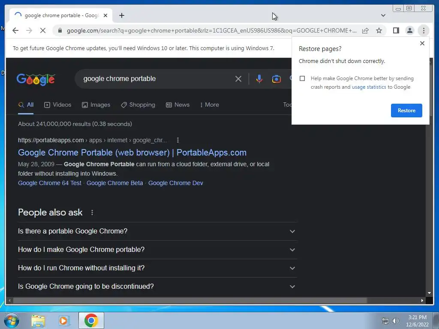The height and width of the screenshot is (329, 439).
Task: Close the google chrome portable tab
Action: [105, 15]
